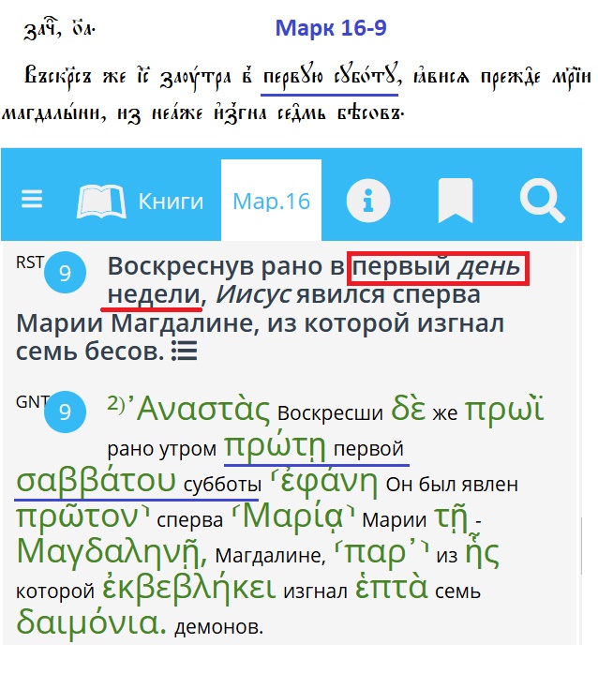
Task: Select the Greek word ἧς
Action: (482, 550)
